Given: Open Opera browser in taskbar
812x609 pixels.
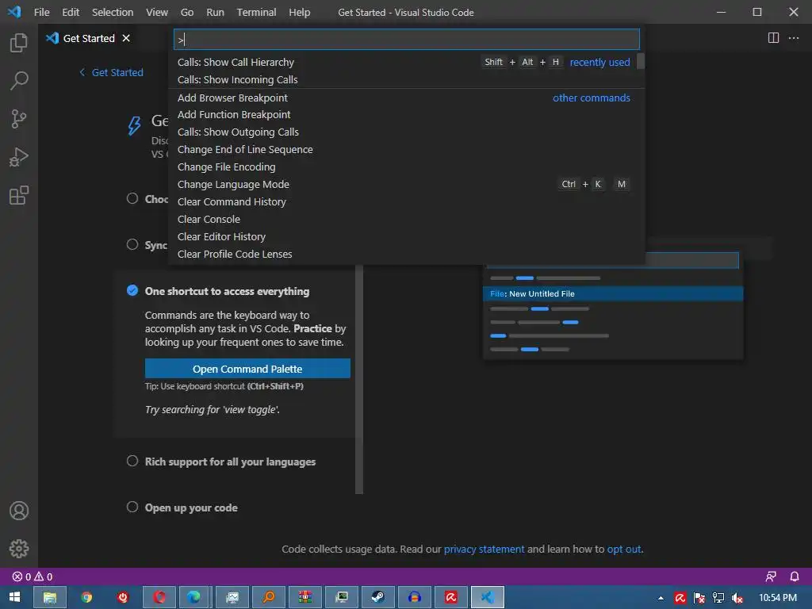Looking at the screenshot, I should click(x=159, y=597).
